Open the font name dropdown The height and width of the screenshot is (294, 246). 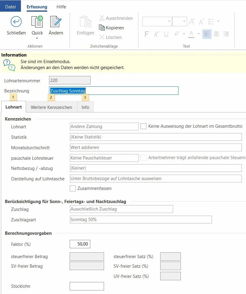pos(169,22)
